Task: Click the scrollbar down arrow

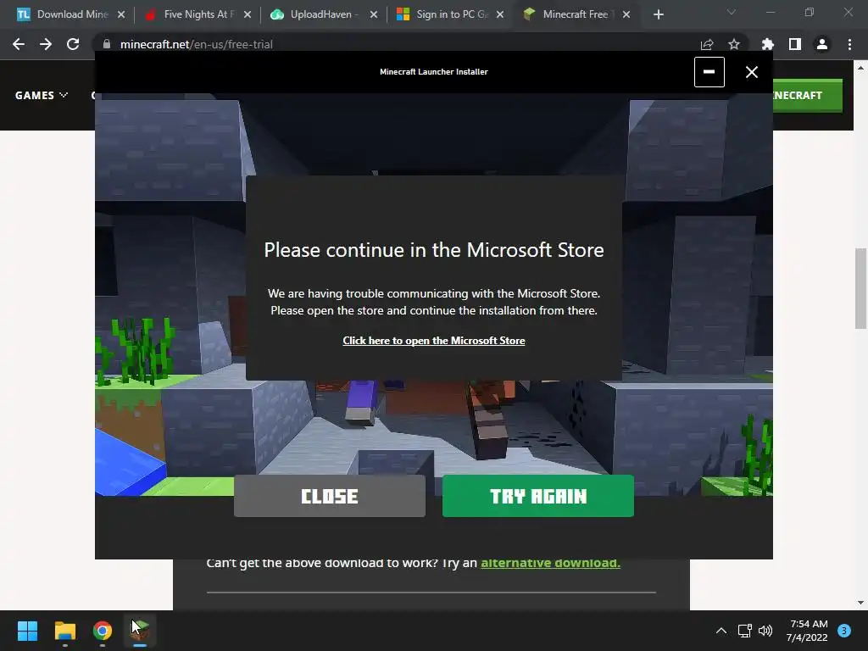Action: tap(860, 603)
